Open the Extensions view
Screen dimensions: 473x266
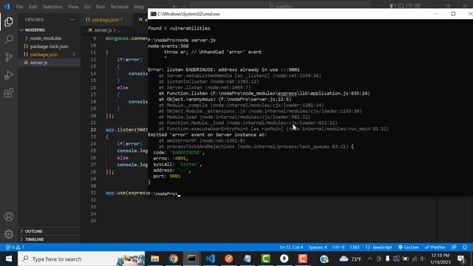click(9, 93)
